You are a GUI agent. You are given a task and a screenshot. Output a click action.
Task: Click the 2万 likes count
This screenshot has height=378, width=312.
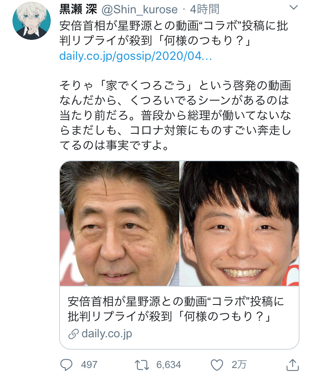coord(239,365)
